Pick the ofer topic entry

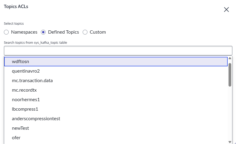click(x=16, y=138)
